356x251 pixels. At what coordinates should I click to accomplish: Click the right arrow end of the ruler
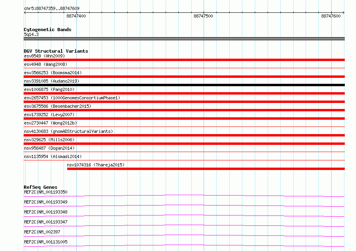[x=344, y=13]
